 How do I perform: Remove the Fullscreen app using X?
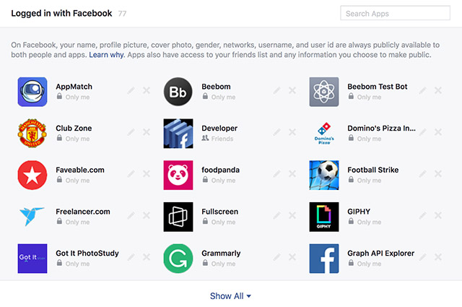(292, 215)
